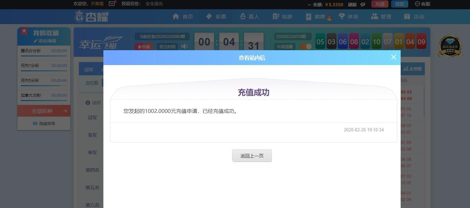Mute sound with the speaker icon
Image resolution: width=470 pixels, height=208 pixels.
point(184,47)
